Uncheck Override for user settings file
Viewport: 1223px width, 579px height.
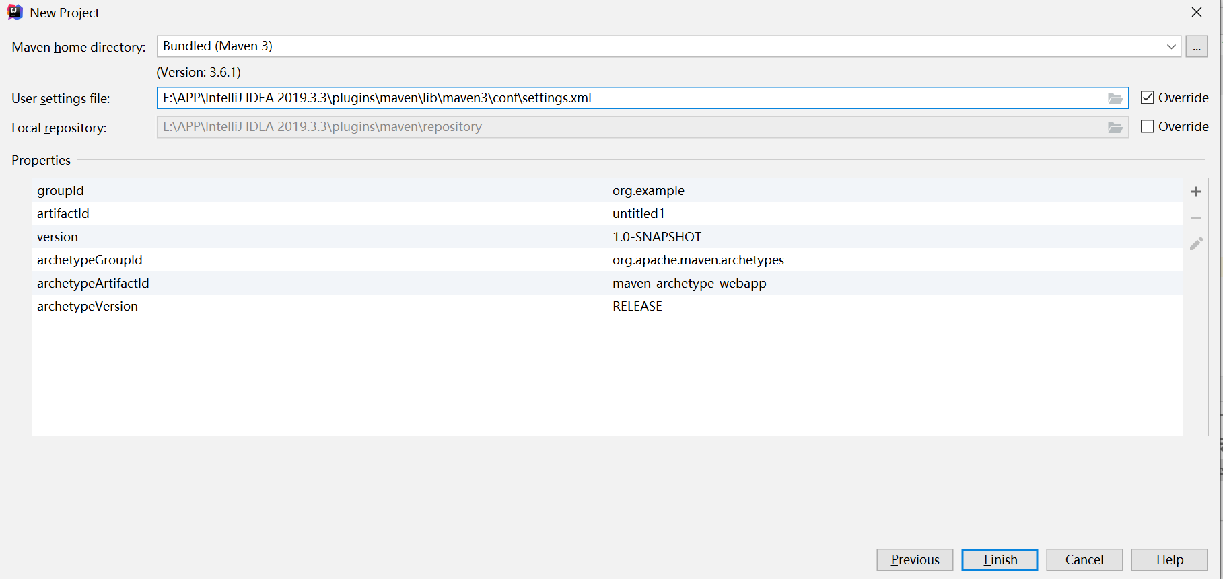1148,98
